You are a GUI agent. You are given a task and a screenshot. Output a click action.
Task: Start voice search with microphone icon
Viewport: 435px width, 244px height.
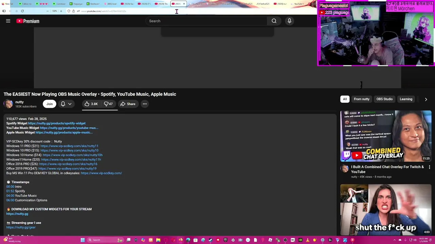(290, 21)
